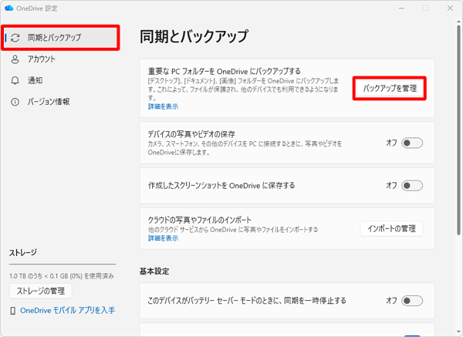Viewport: 463px width, 337px height.
Task: Open OneDrive モバイル アプリを入手 link
Action: pos(68,311)
